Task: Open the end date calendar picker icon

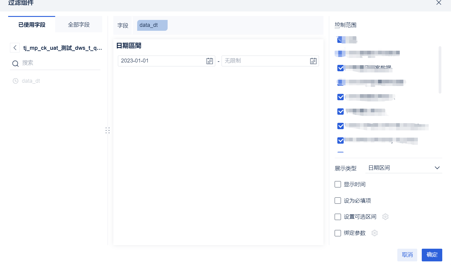Action: point(313,61)
